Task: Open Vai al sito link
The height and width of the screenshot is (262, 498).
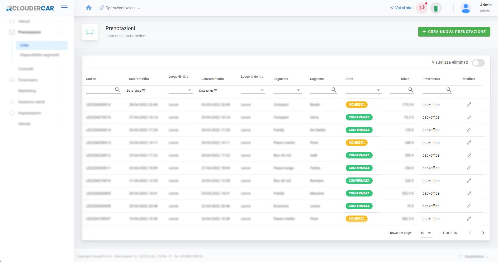Action: click(x=401, y=8)
